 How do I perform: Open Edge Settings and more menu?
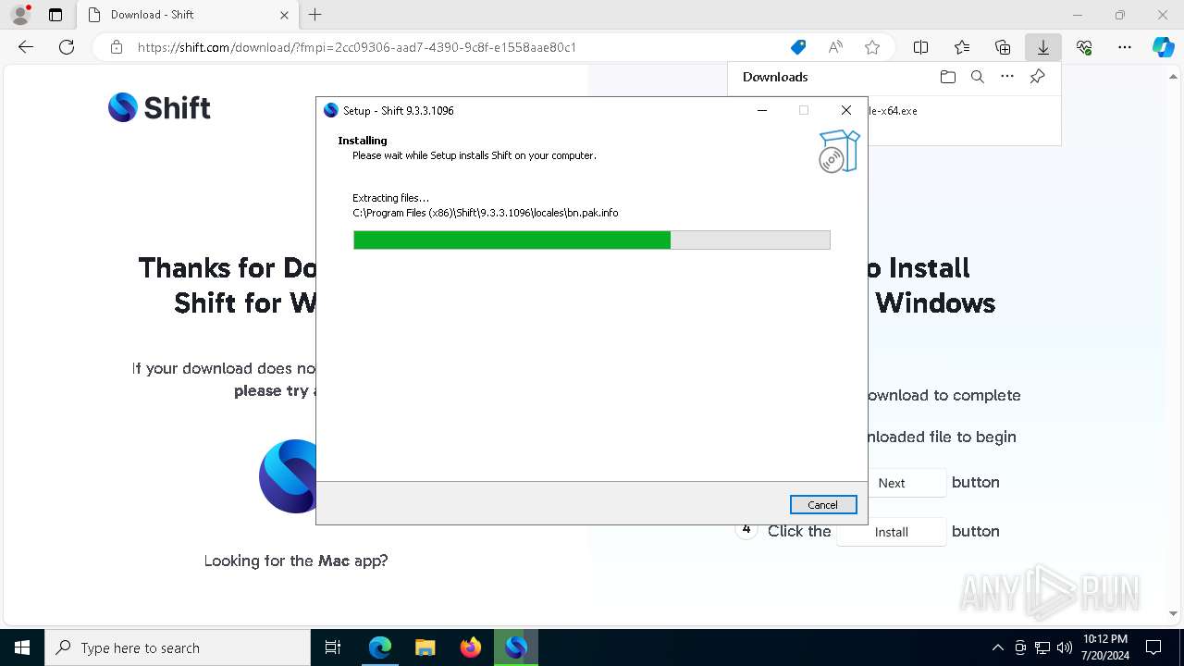pyautogui.click(x=1125, y=47)
